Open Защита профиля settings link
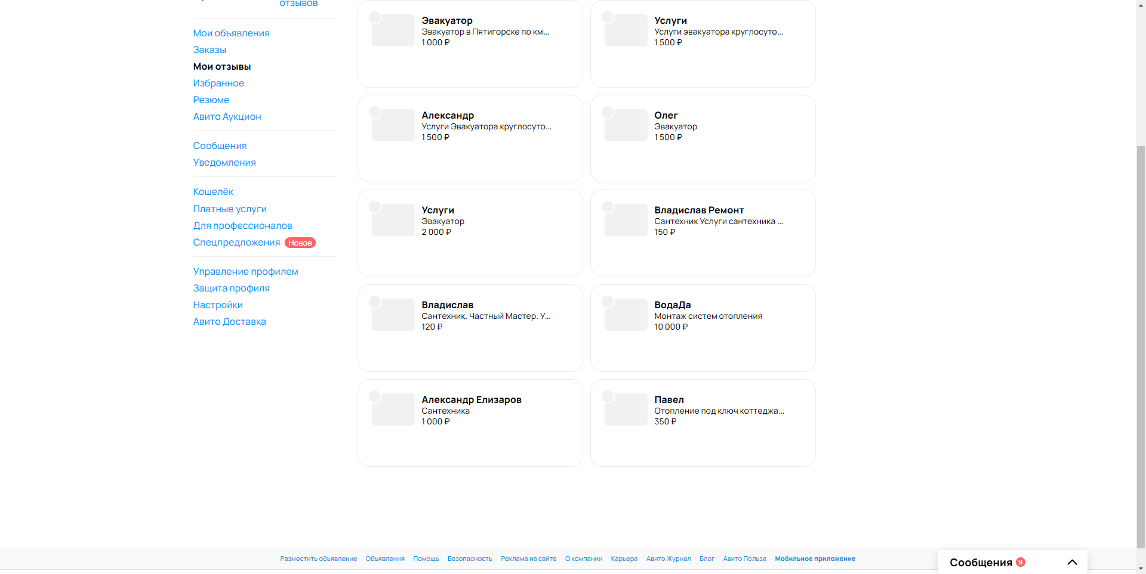The height and width of the screenshot is (574, 1146). point(231,288)
